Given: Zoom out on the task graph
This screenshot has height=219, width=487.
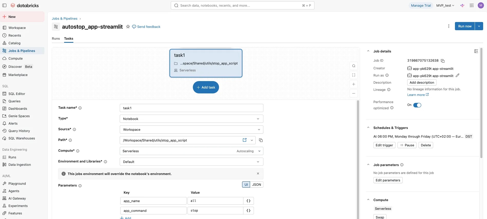Looking at the screenshot, I should pos(354,93).
